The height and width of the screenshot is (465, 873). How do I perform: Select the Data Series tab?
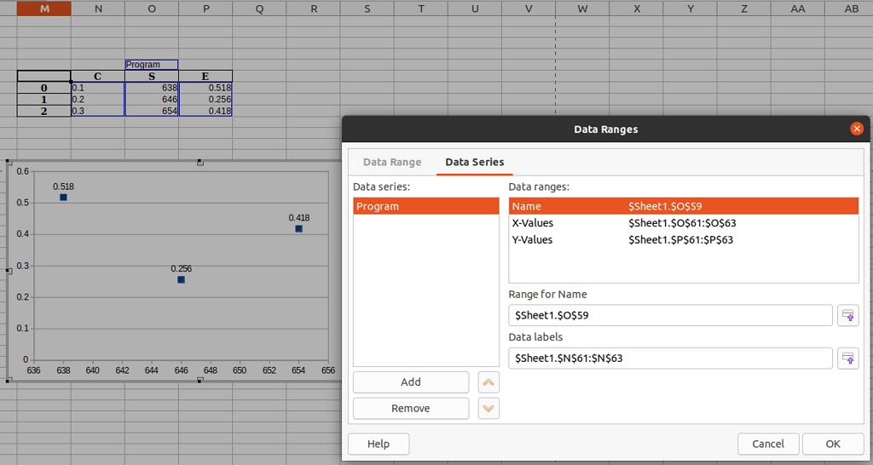click(474, 162)
